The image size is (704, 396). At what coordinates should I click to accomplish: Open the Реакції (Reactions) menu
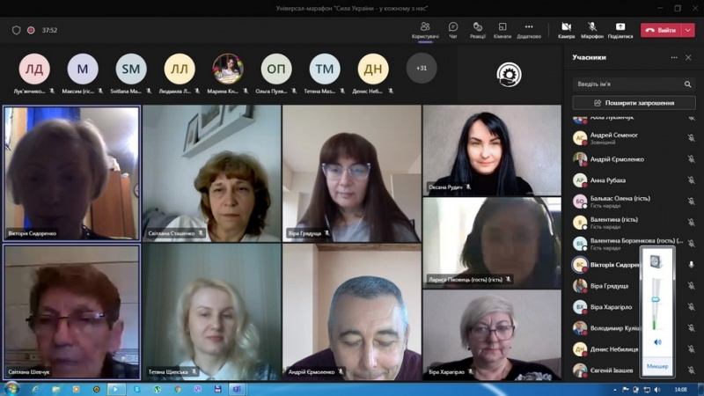coord(477,30)
